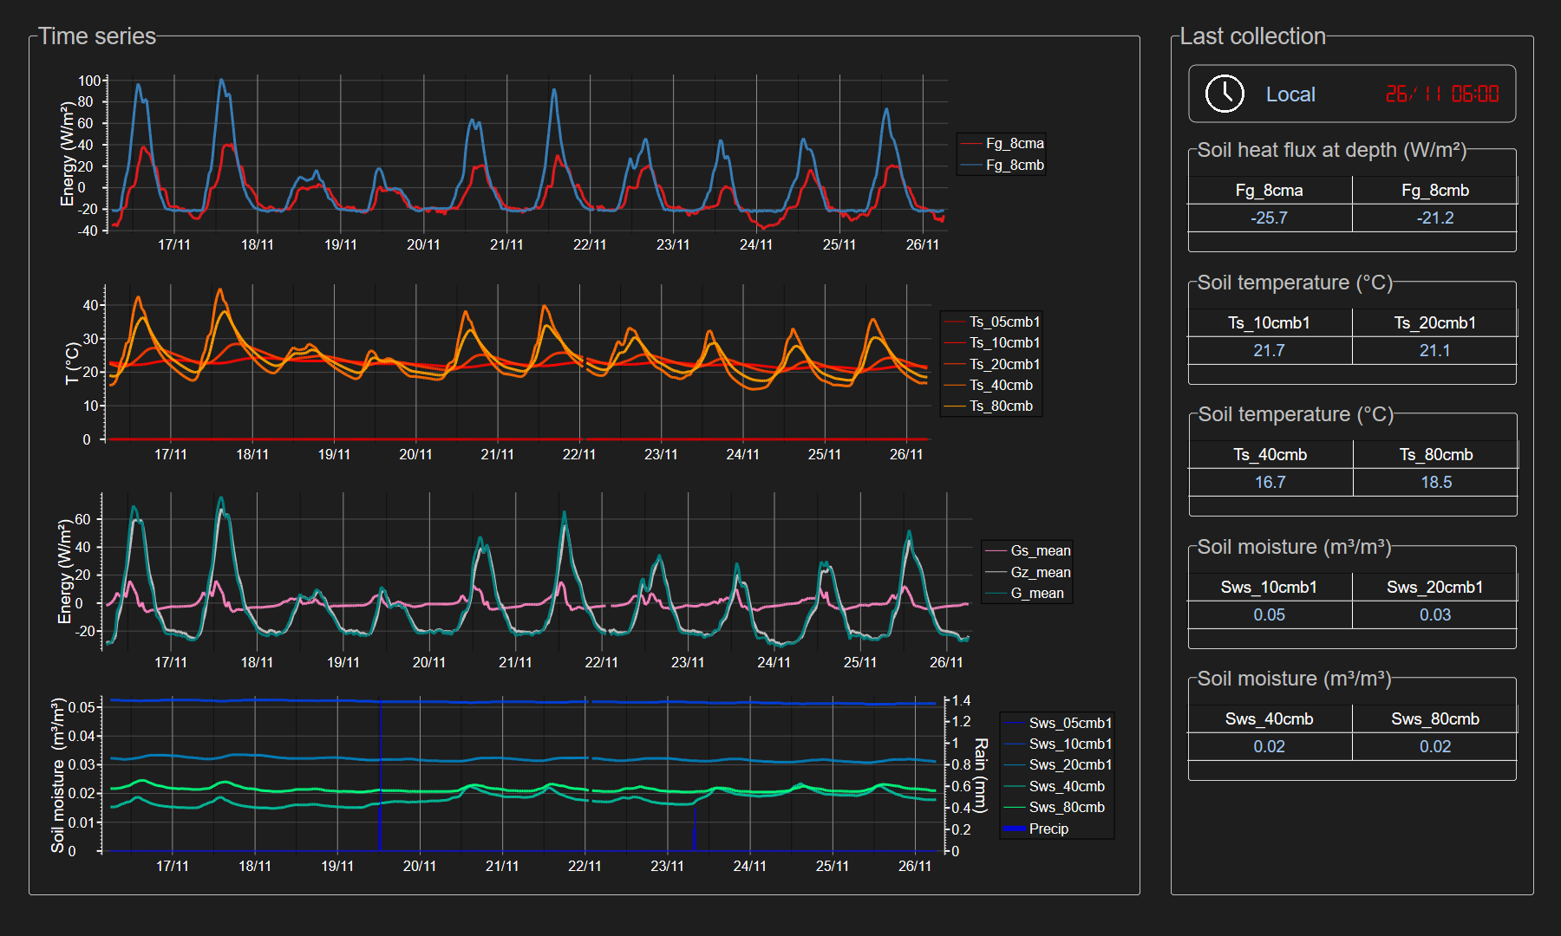Show or hide G_mean legend item
1561x936 pixels.
click(x=1036, y=594)
